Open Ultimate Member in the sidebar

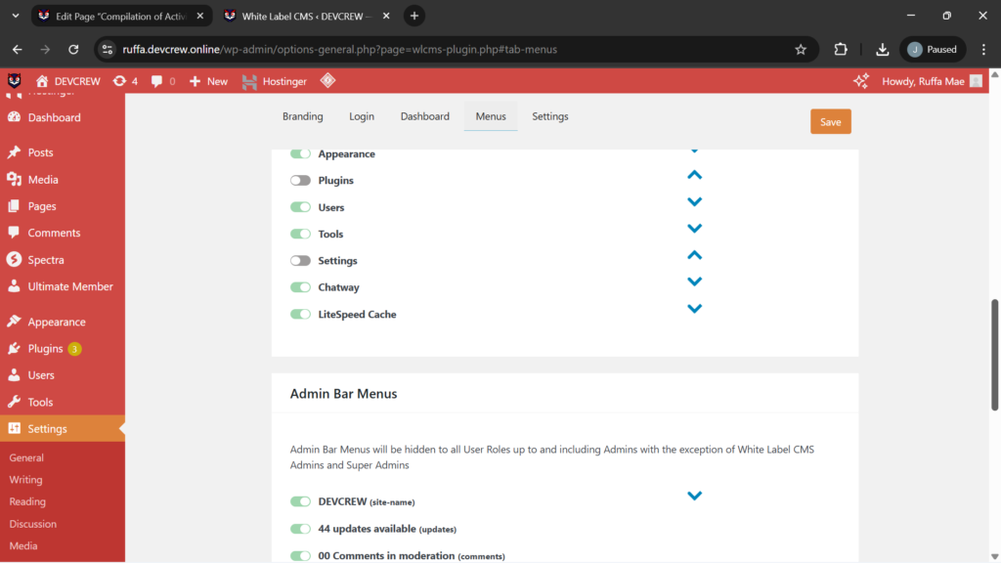tap(69, 286)
